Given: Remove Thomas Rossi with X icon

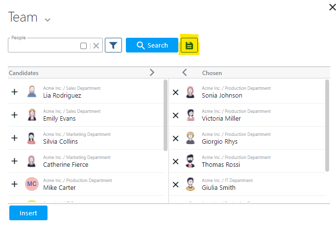Looking at the screenshot, I should pyautogui.click(x=176, y=161).
